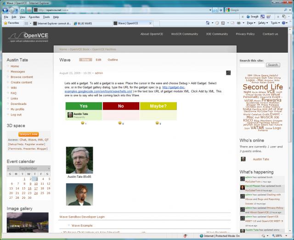Open Favorites center with the star button

point(11,23)
